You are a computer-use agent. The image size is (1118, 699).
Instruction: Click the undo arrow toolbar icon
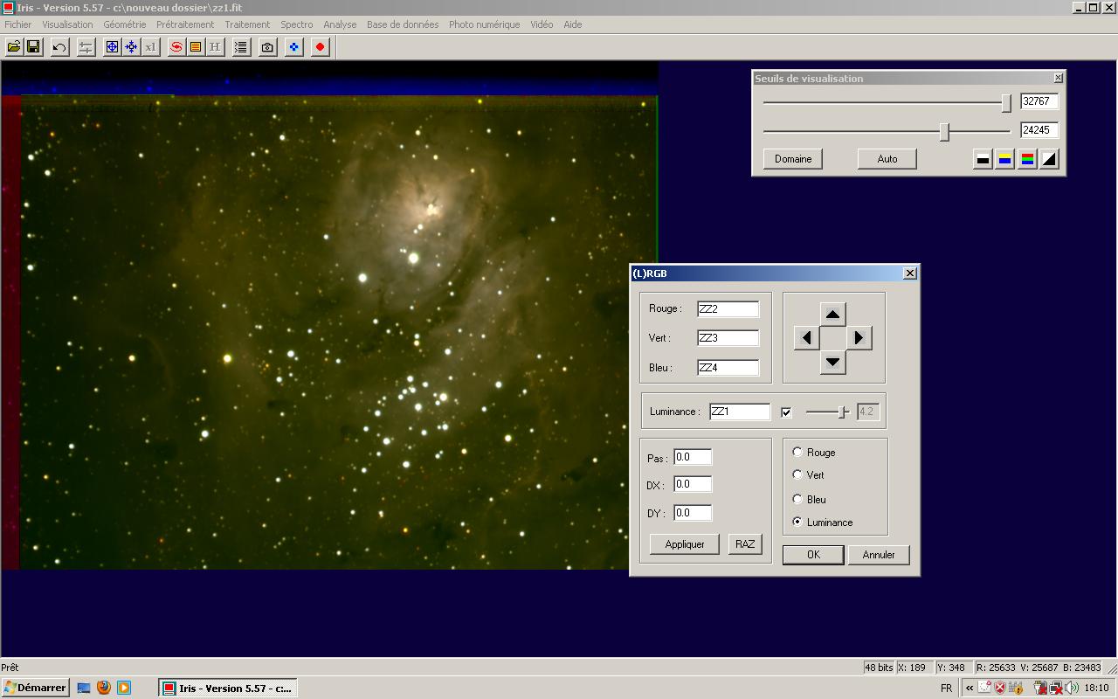(59, 47)
